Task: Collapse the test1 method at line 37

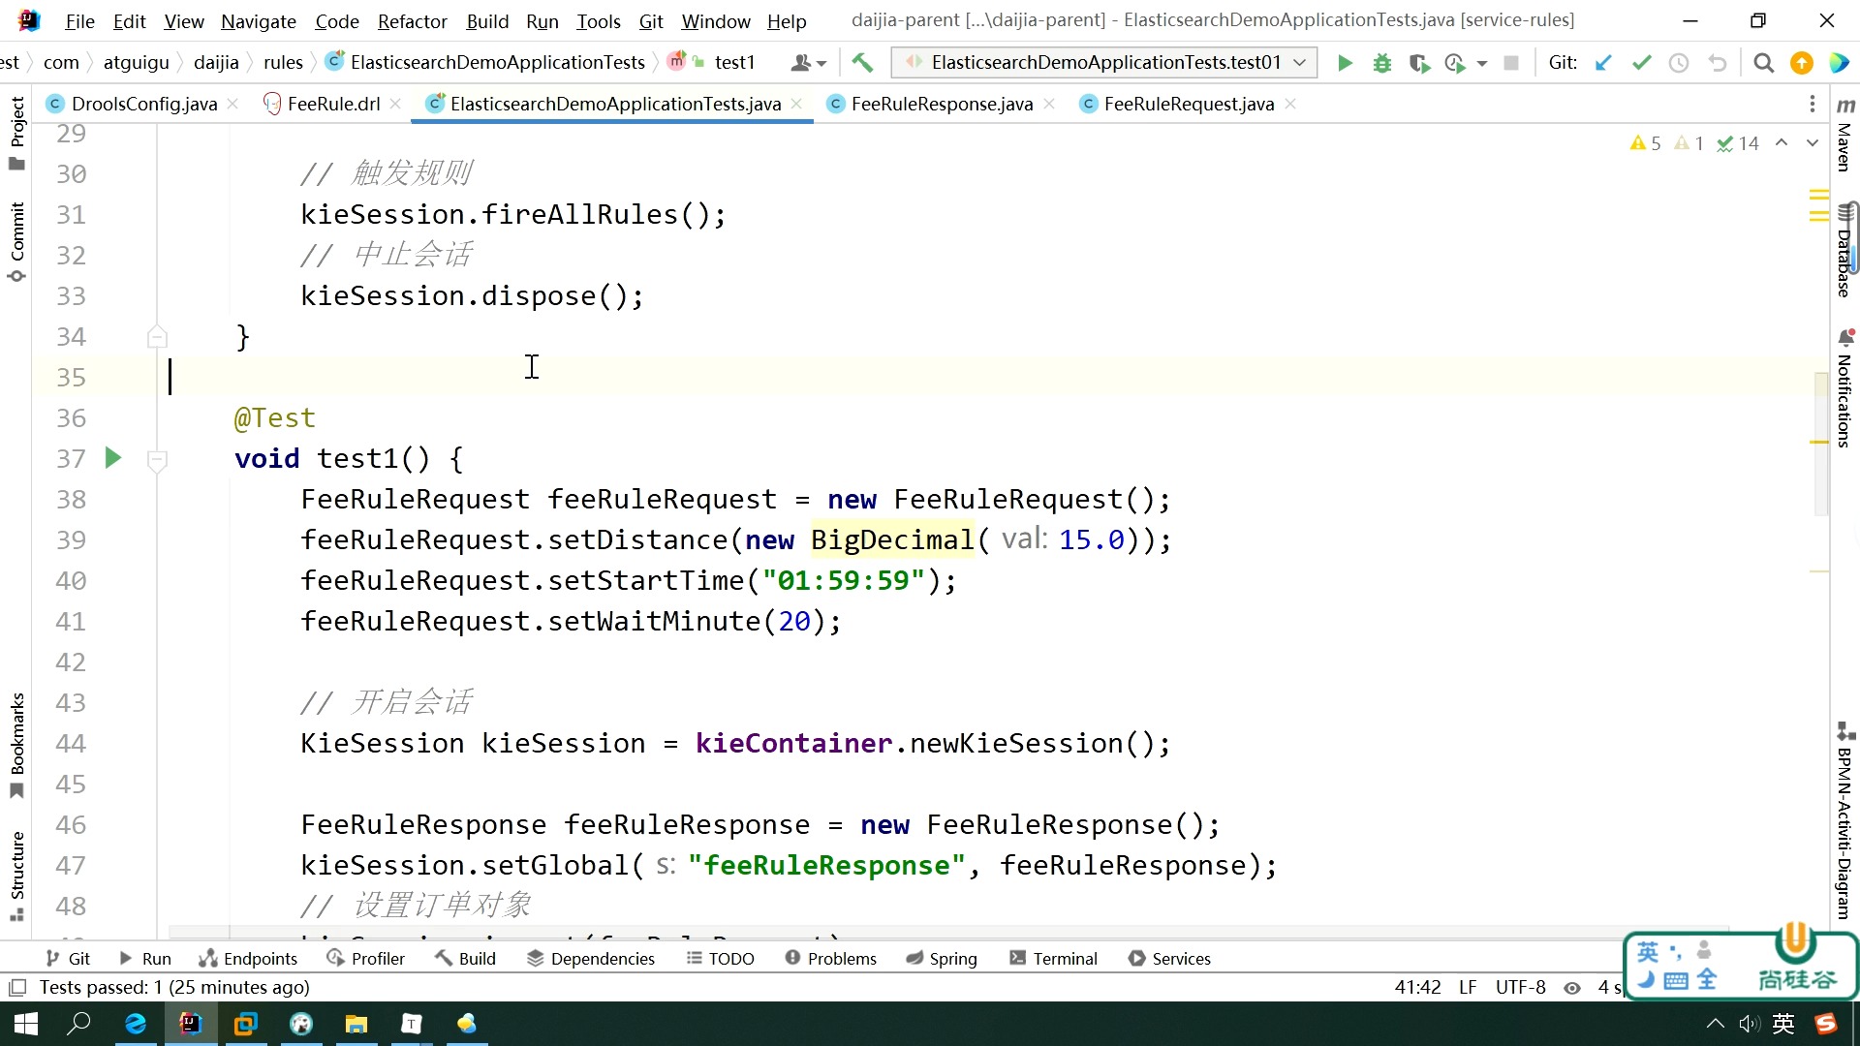Action: coord(157,459)
